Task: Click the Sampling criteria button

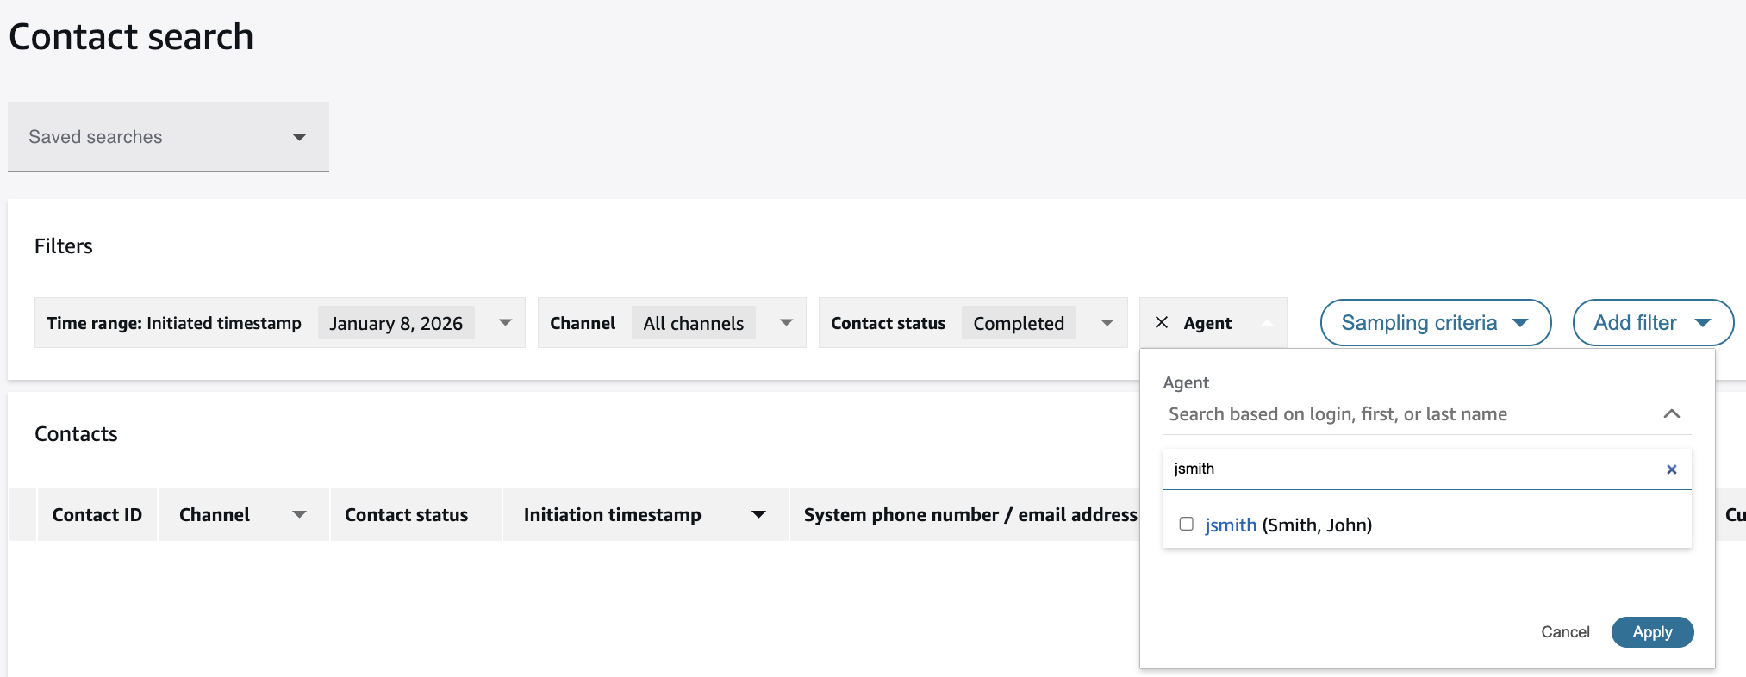Action: click(1435, 323)
